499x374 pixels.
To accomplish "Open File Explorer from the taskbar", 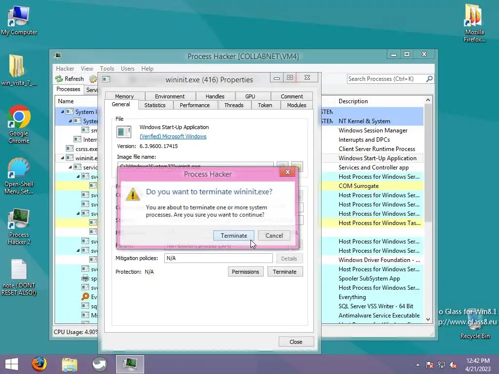I will click(69, 364).
